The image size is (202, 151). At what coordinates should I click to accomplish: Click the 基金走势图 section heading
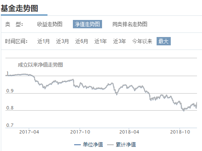point(19,8)
